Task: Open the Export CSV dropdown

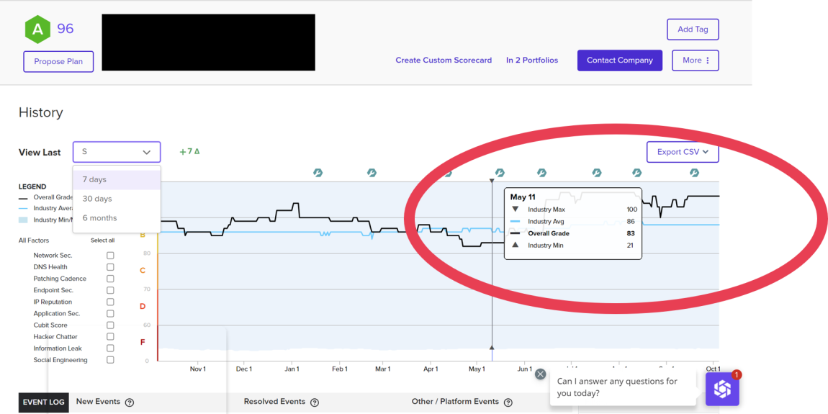Action: tap(683, 152)
